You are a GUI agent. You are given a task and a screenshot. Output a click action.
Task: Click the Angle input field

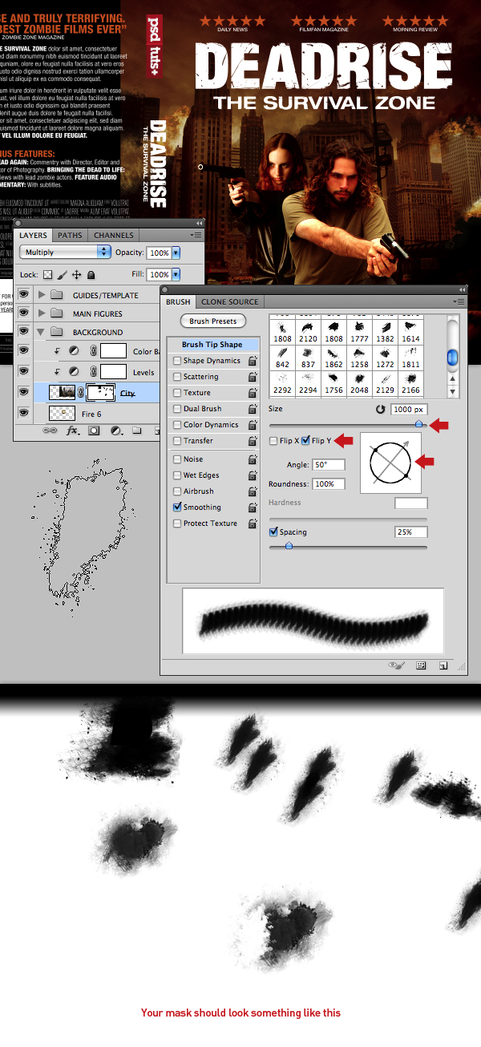coord(329,465)
